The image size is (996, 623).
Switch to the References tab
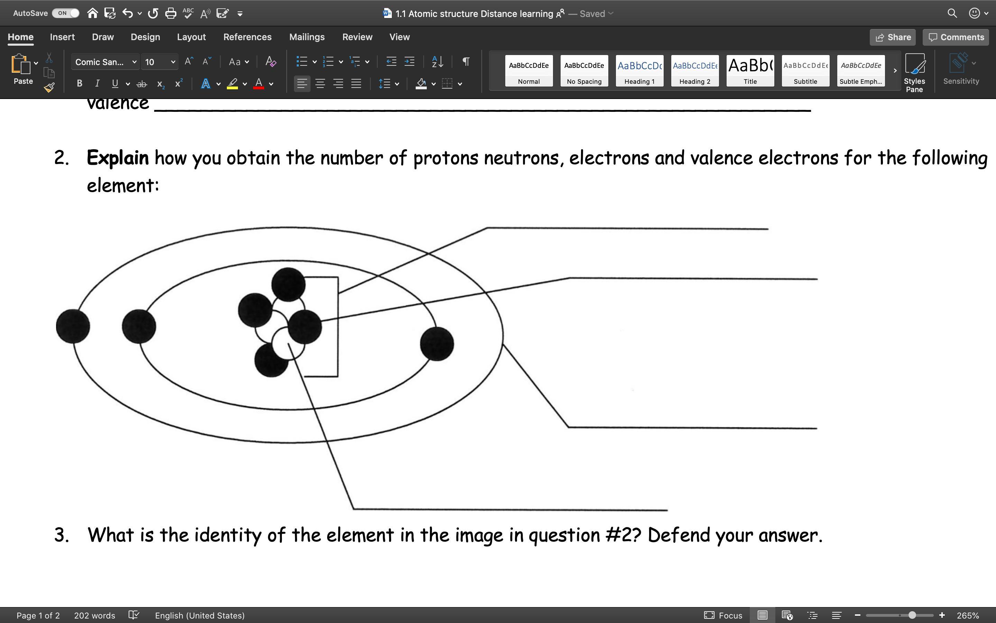(x=247, y=37)
